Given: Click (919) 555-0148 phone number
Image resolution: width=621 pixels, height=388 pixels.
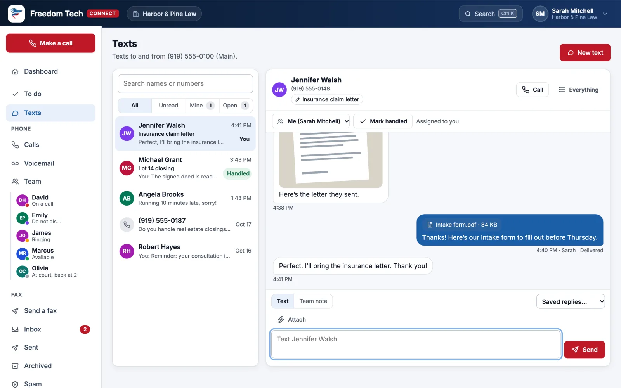Looking at the screenshot, I should click(x=310, y=89).
